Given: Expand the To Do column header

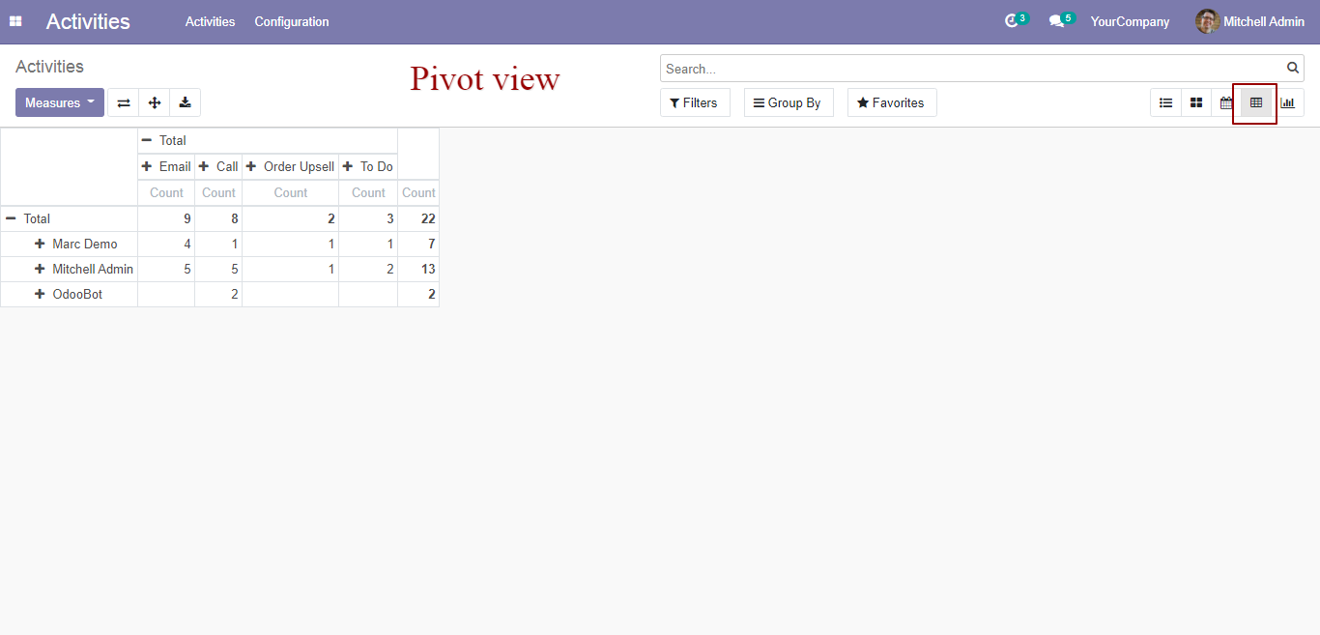Looking at the screenshot, I should coord(368,166).
